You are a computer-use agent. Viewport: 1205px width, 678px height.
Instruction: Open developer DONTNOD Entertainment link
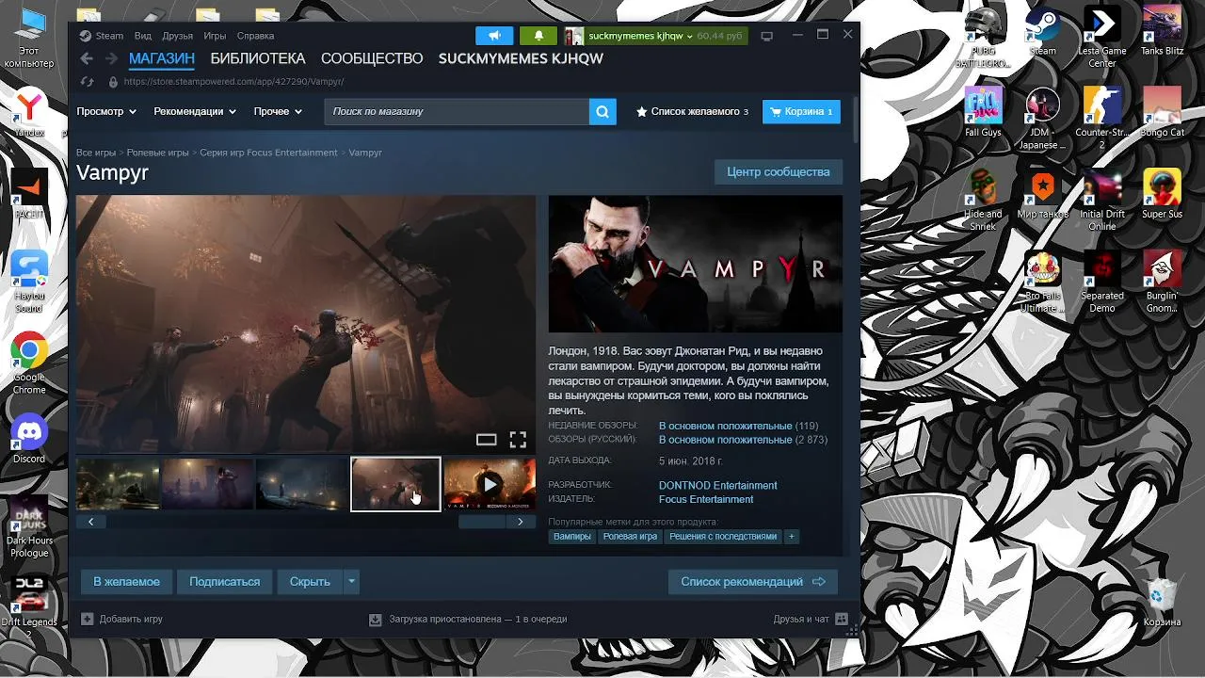(717, 485)
